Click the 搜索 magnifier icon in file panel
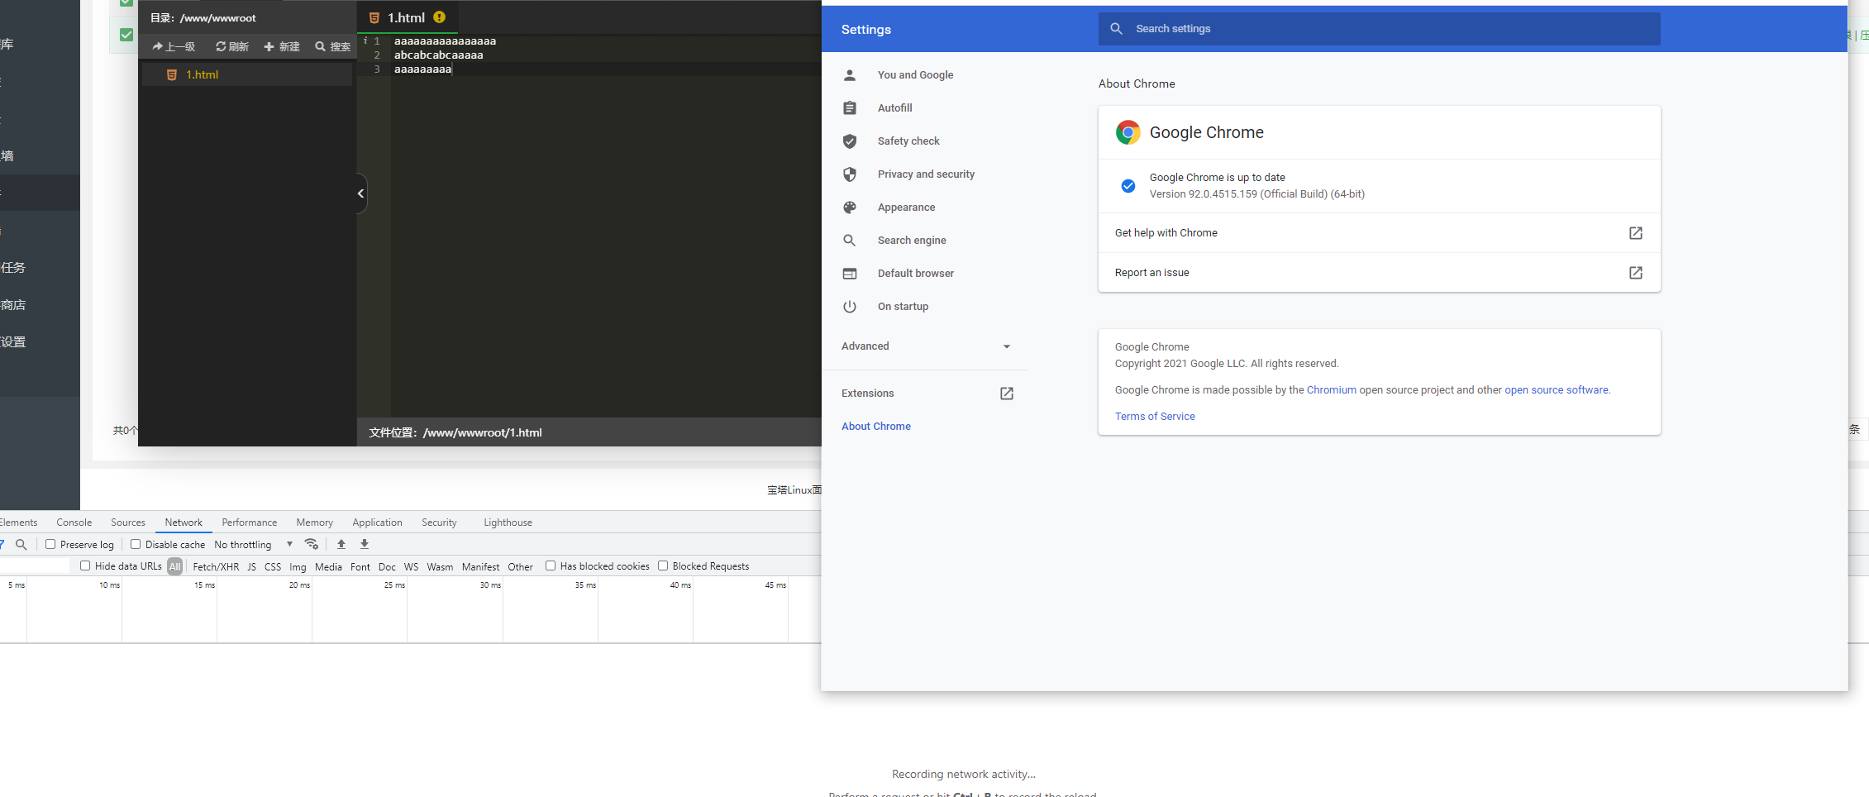 click(x=320, y=46)
